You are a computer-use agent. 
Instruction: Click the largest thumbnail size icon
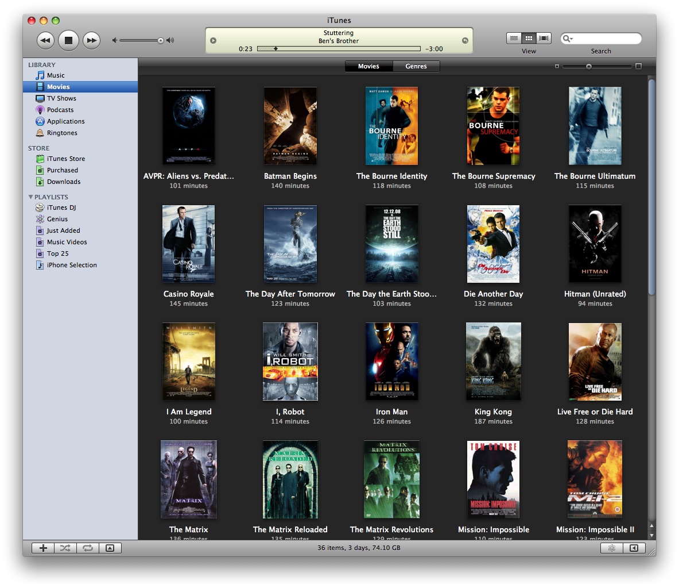click(638, 66)
